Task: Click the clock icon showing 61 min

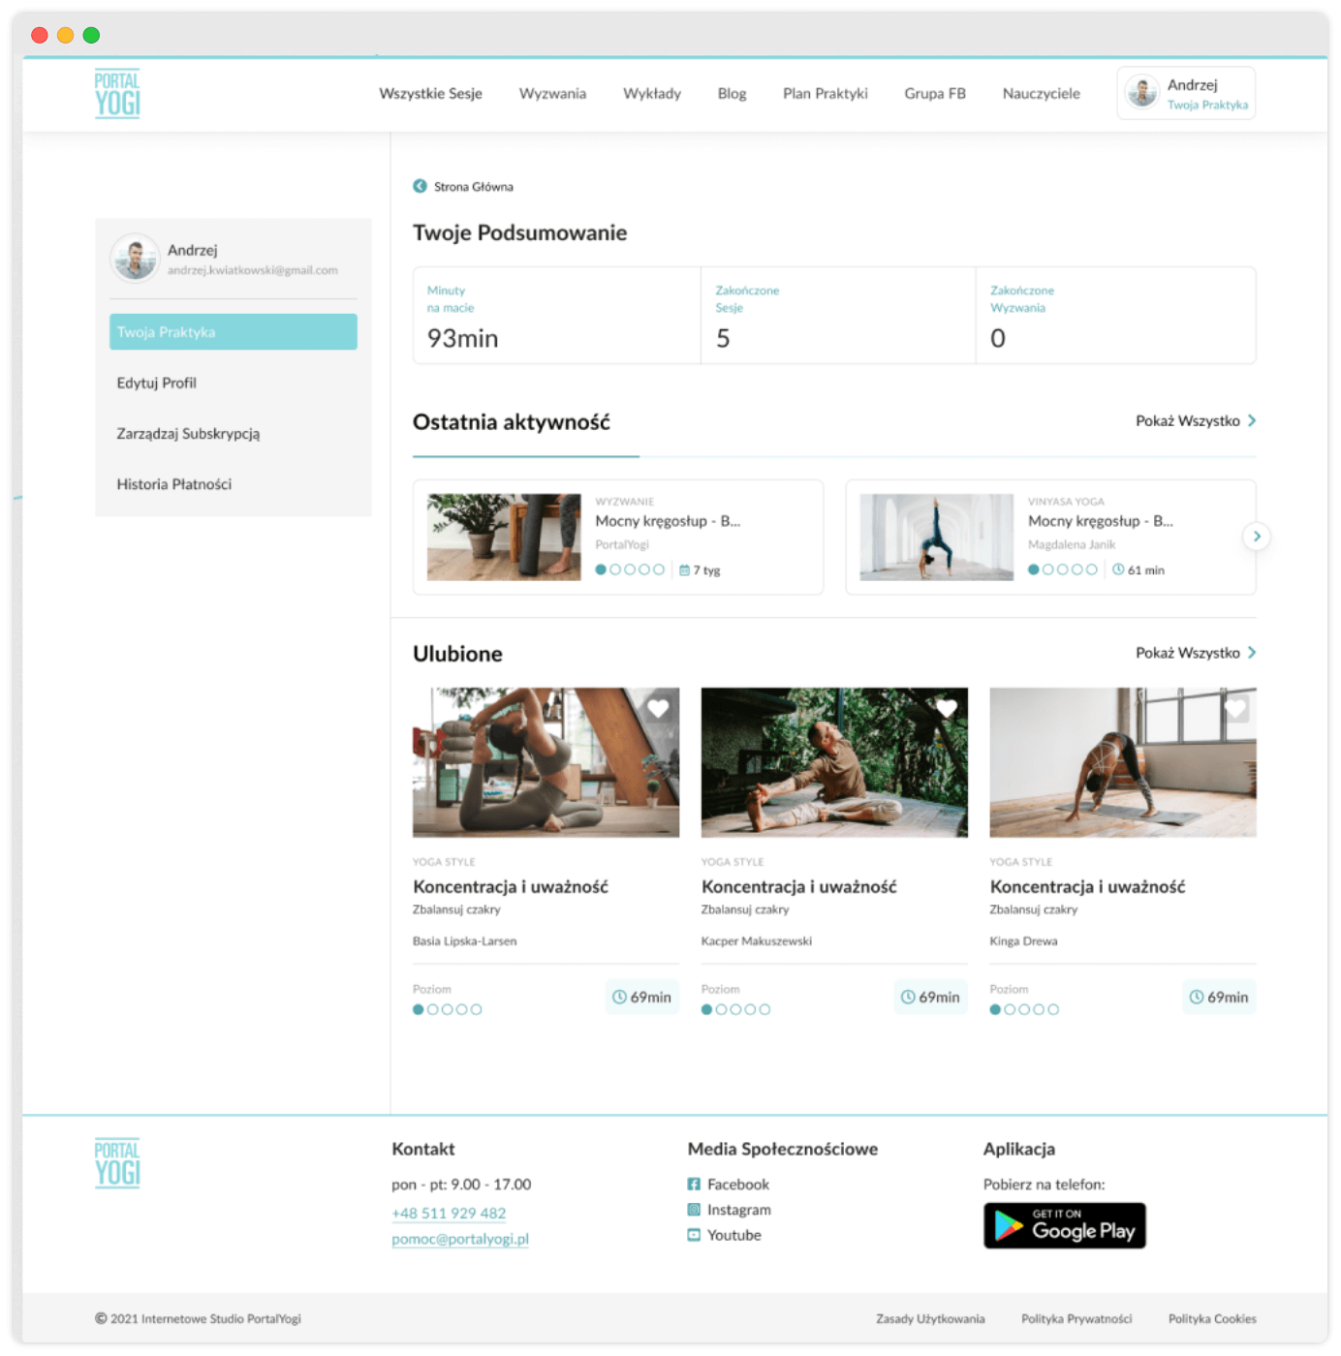Action: 1119,570
